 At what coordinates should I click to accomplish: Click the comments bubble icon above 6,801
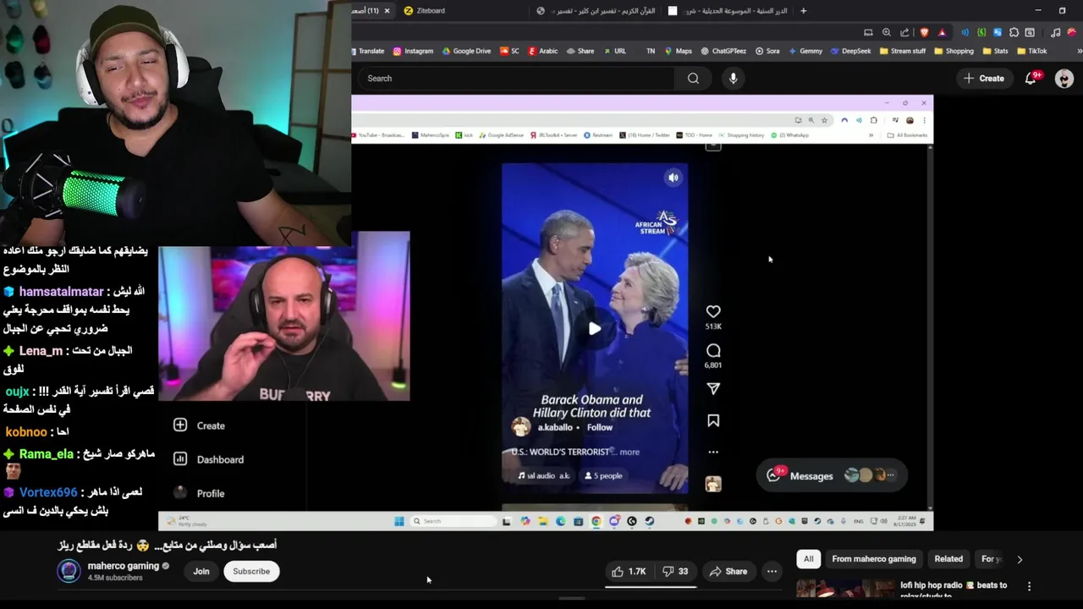point(713,350)
